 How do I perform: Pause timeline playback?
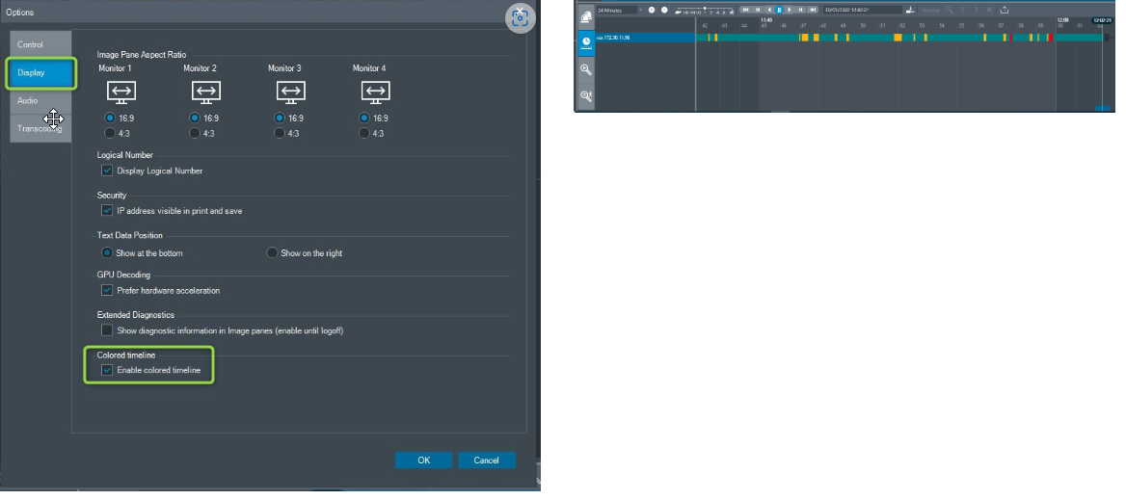point(779,10)
